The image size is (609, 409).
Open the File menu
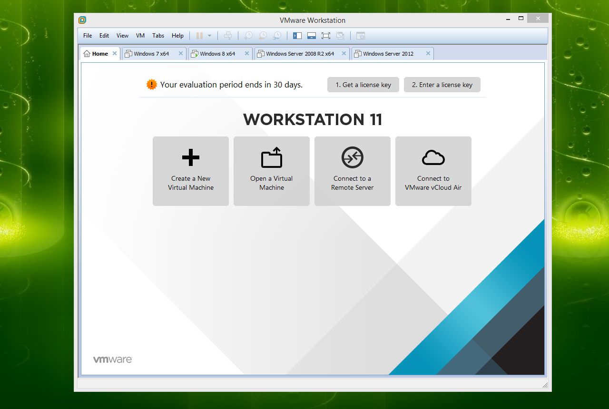click(88, 36)
